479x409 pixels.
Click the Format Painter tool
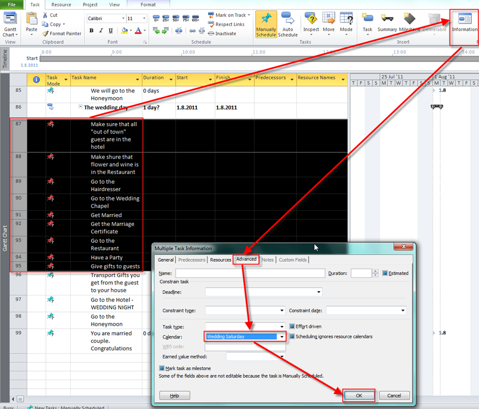click(x=62, y=34)
